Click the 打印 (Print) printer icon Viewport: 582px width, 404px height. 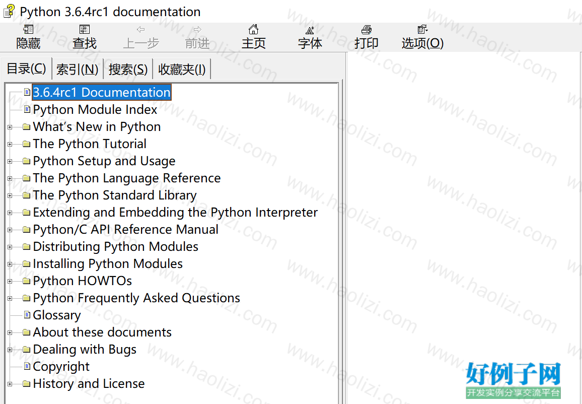pos(367,29)
